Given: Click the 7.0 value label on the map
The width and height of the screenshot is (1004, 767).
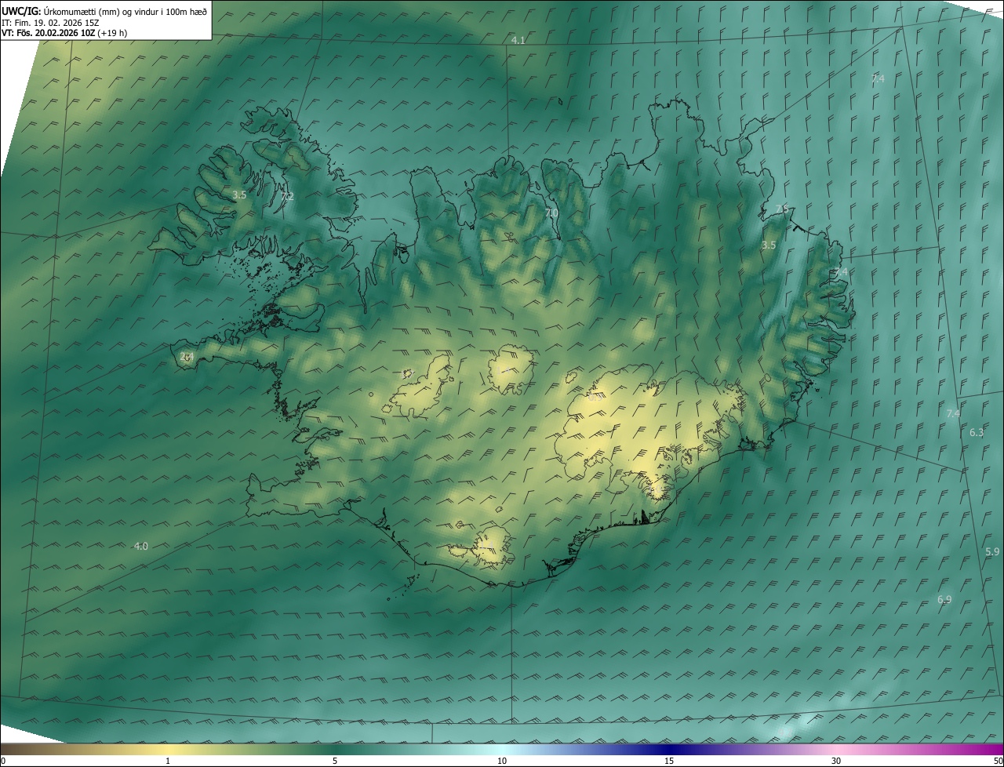Looking at the screenshot, I should click(551, 213).
